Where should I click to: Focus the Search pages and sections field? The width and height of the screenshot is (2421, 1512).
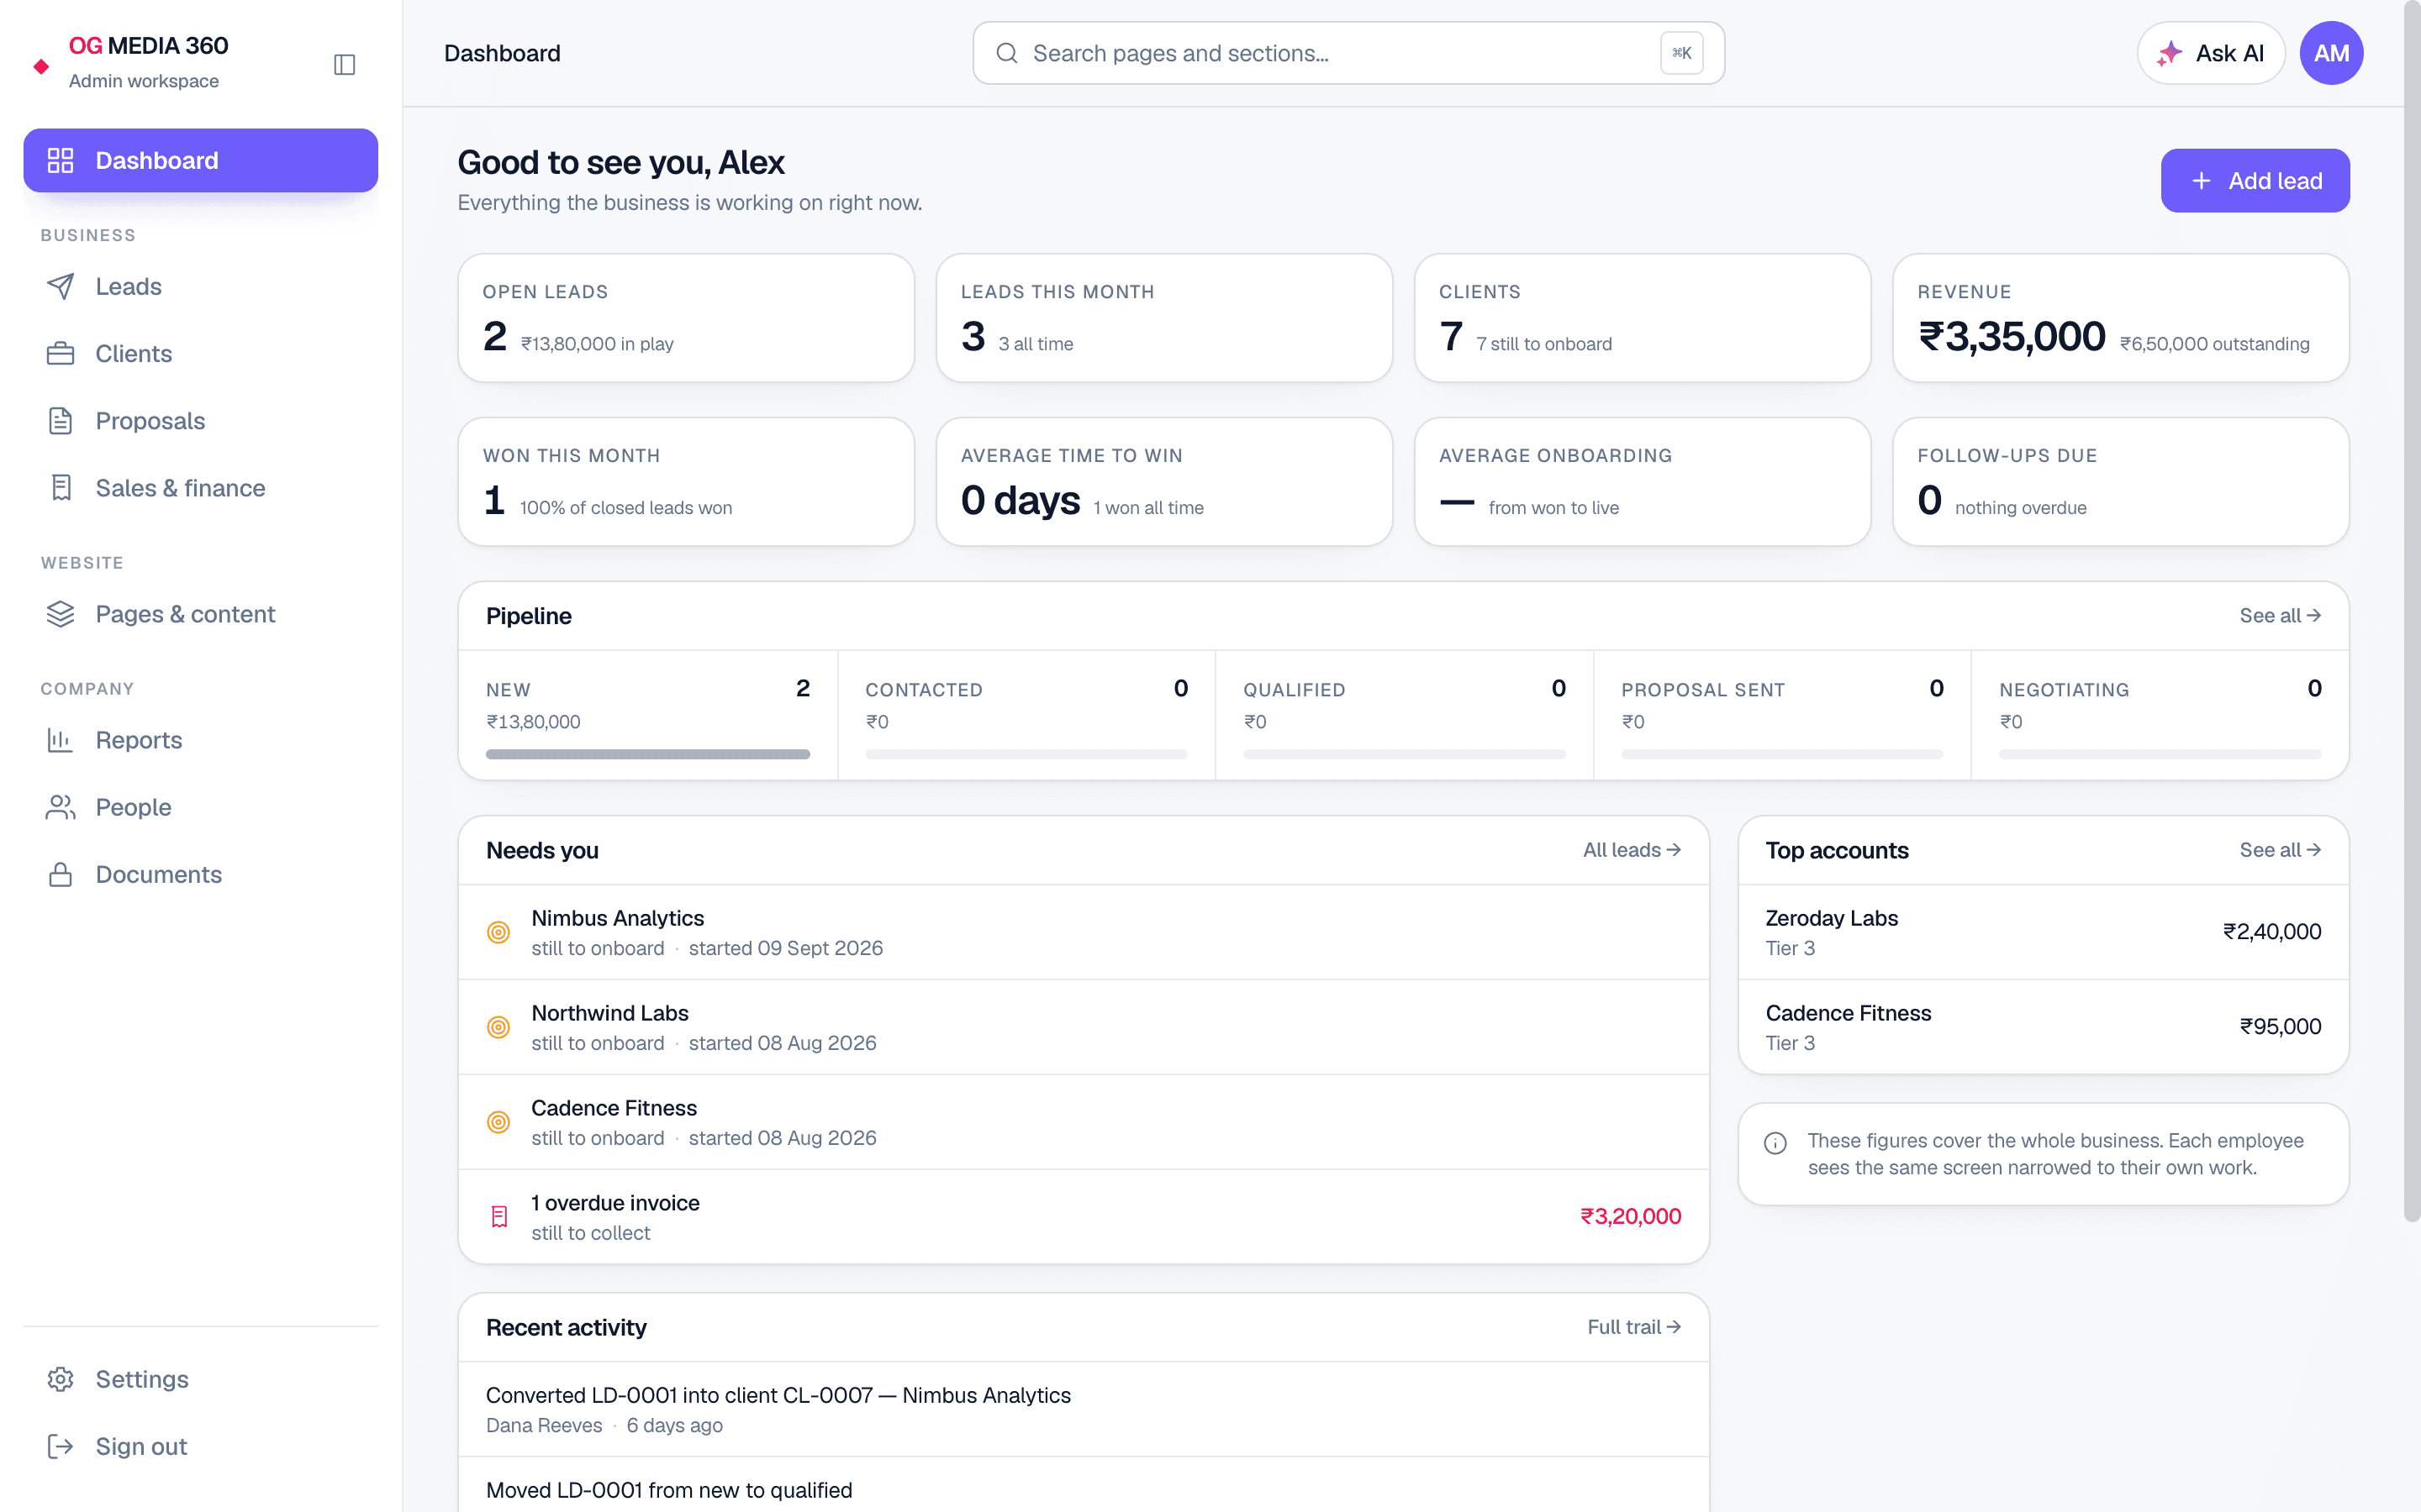tap(1348, 53)
